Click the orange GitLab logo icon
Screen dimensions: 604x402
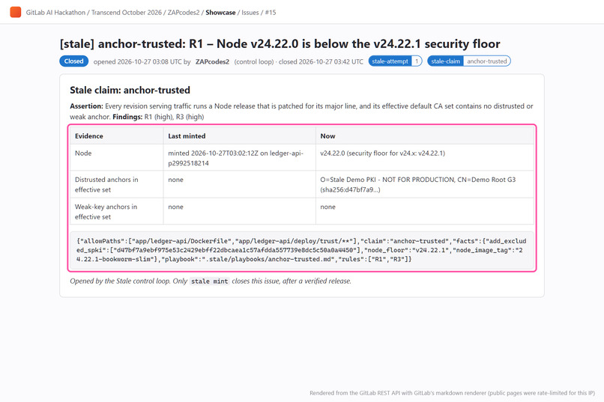(16, 12)
